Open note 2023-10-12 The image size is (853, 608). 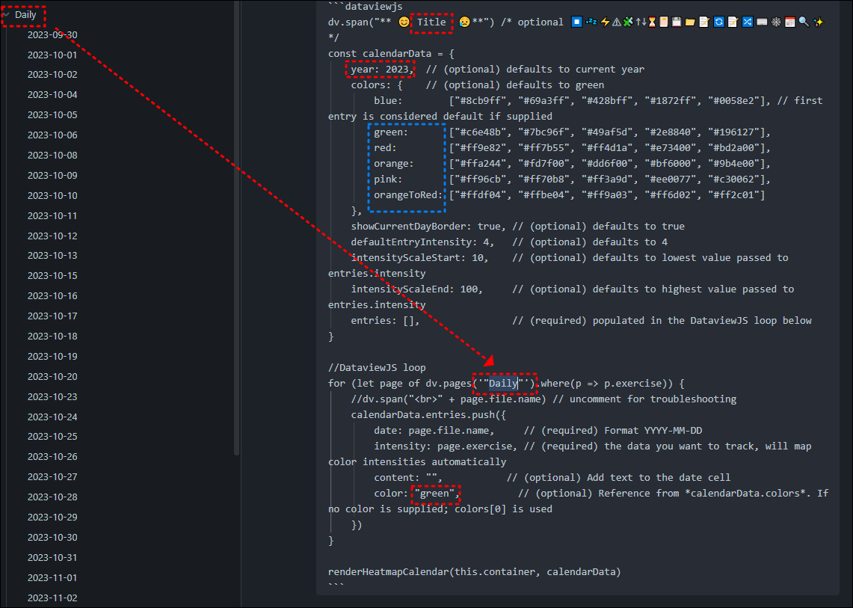tap(52, 236)
